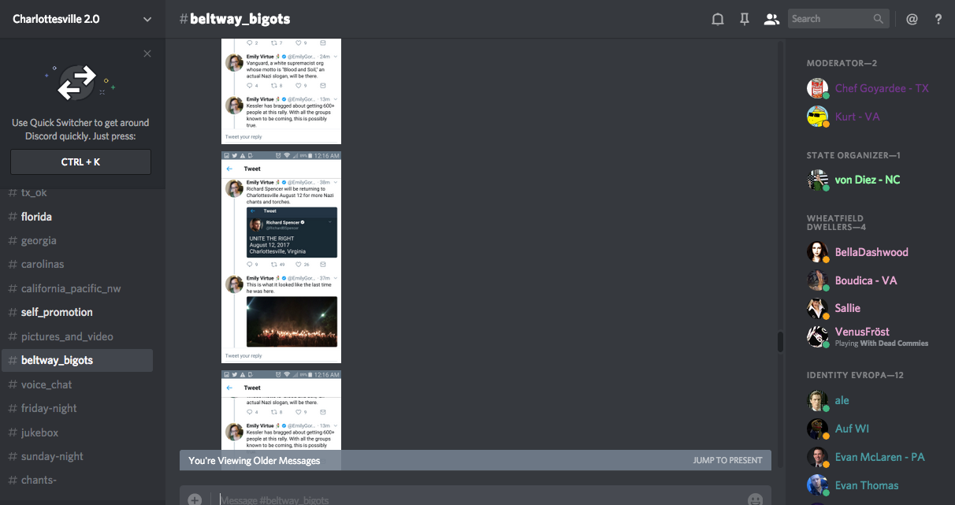Toggle the member list panel
Image resolution: width=955 pixels, height=505 pixels.
click(771, 20)
